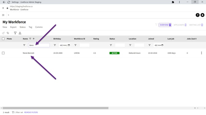The width and height of the screenshot is (206, 115).
Task: Click the plus add icon
Action: click(x=8, y=15)
